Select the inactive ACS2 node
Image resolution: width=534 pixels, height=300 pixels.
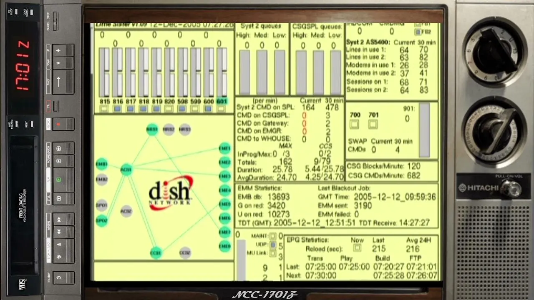(126, 211)
